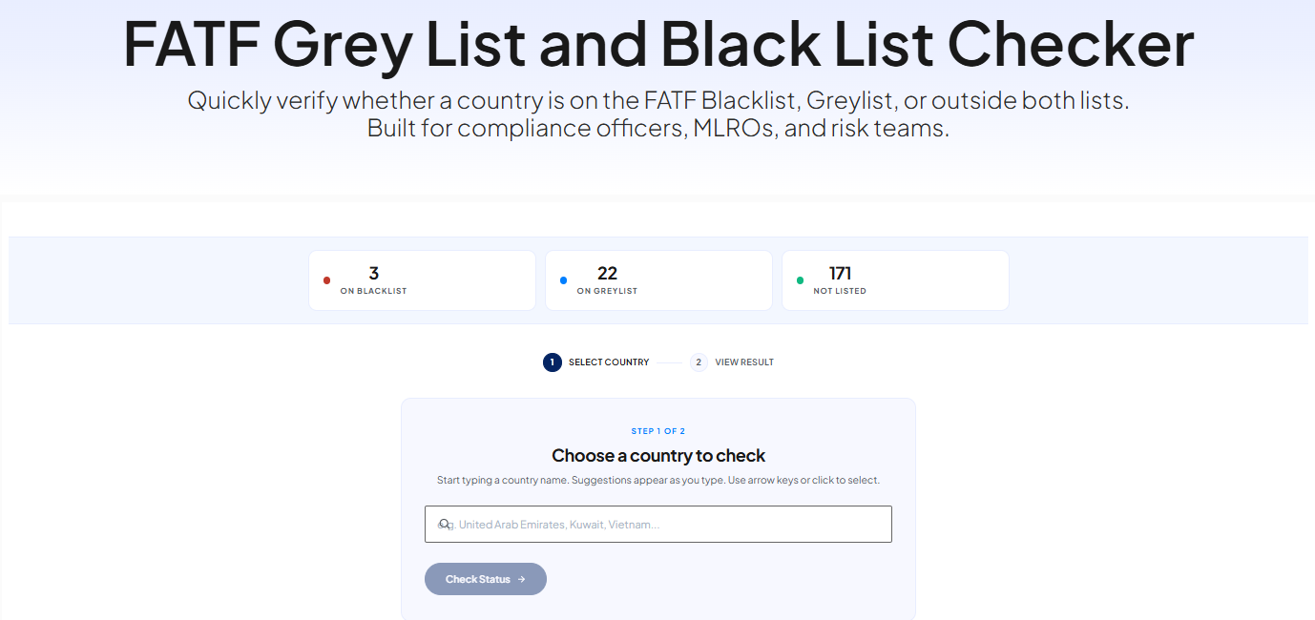Click step 2 View Result indicator

(x=732, y=362)
